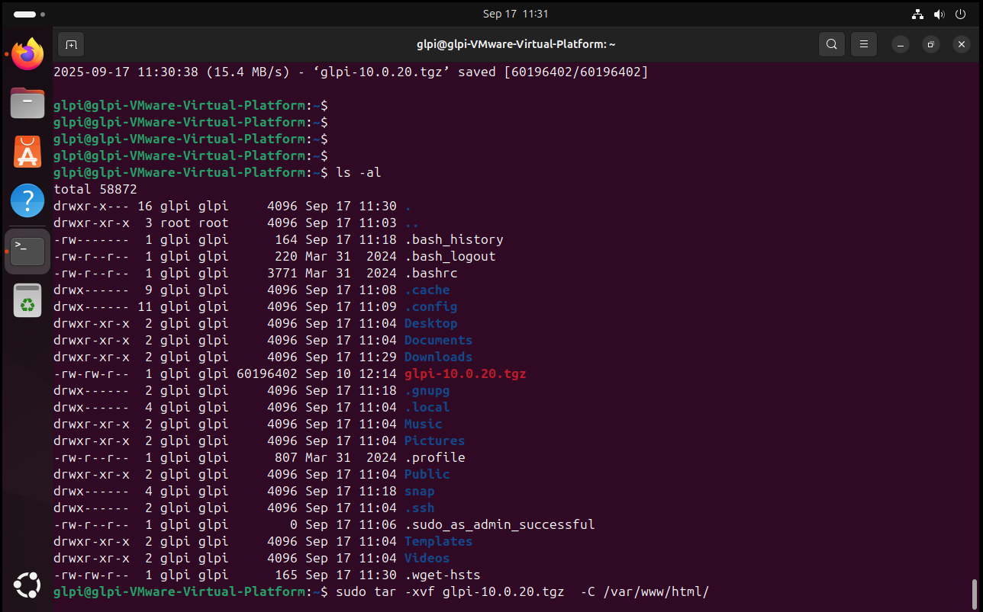Click the Activities workspace indicator
The width and height of the screenshot is (983, 612).
(29, 14)
